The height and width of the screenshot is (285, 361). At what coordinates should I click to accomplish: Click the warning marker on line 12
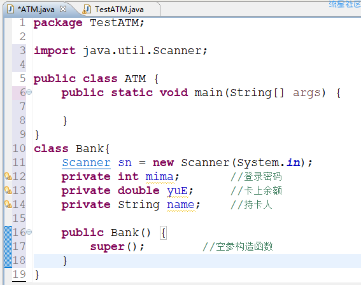(x=8, y=176)
